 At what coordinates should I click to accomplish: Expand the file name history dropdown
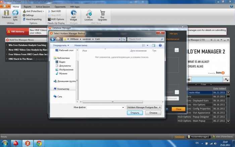[123, 107]
